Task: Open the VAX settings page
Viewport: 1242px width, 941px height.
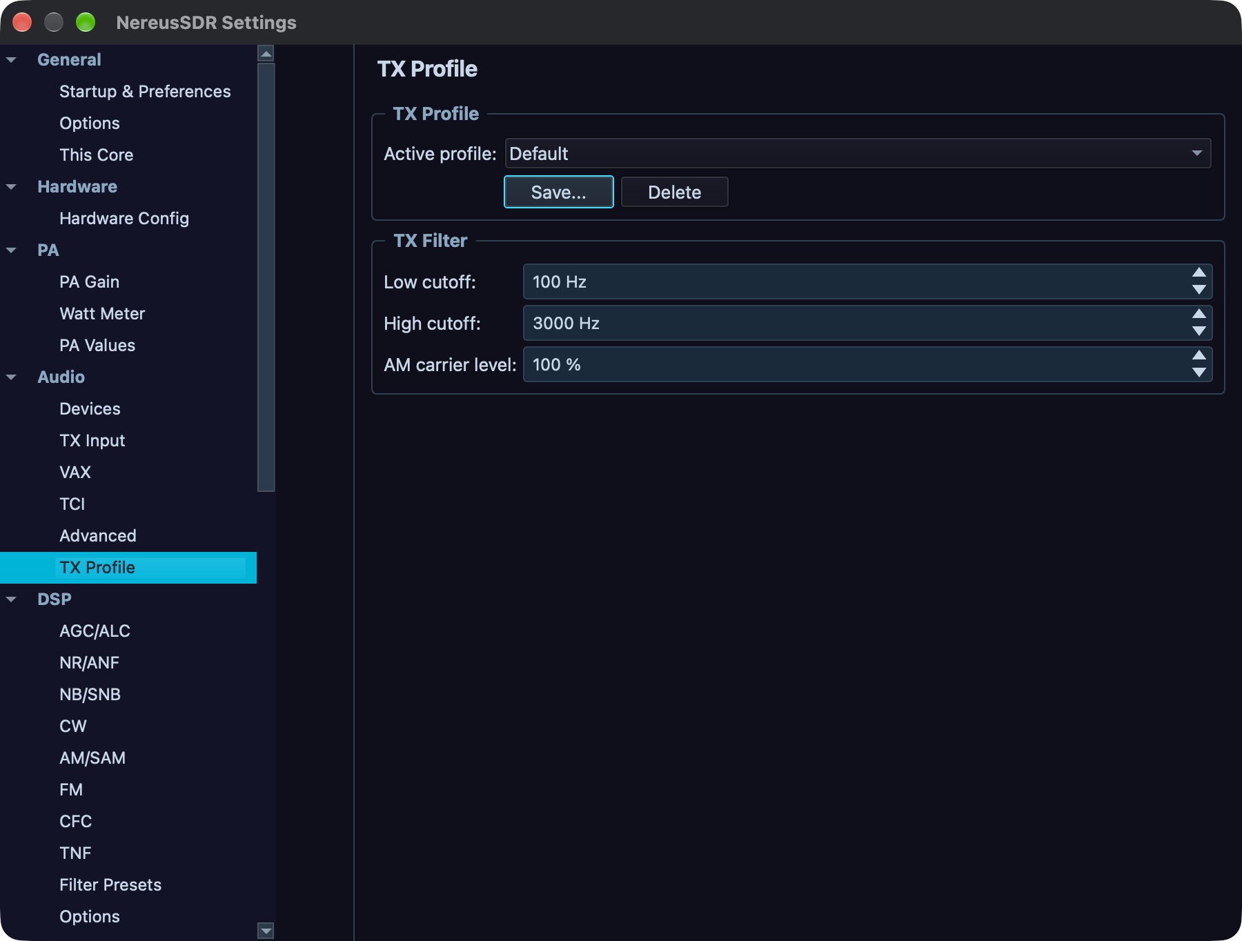Action: [75, 473]
